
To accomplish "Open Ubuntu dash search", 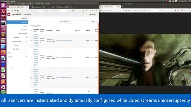I will [x=3, y=5].
